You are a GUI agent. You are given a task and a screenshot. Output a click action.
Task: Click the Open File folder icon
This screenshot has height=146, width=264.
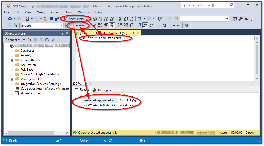pyautogui.click(x=45, y=19)
